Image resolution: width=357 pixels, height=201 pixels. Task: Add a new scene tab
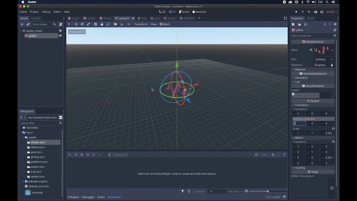(x=199, y=18)
